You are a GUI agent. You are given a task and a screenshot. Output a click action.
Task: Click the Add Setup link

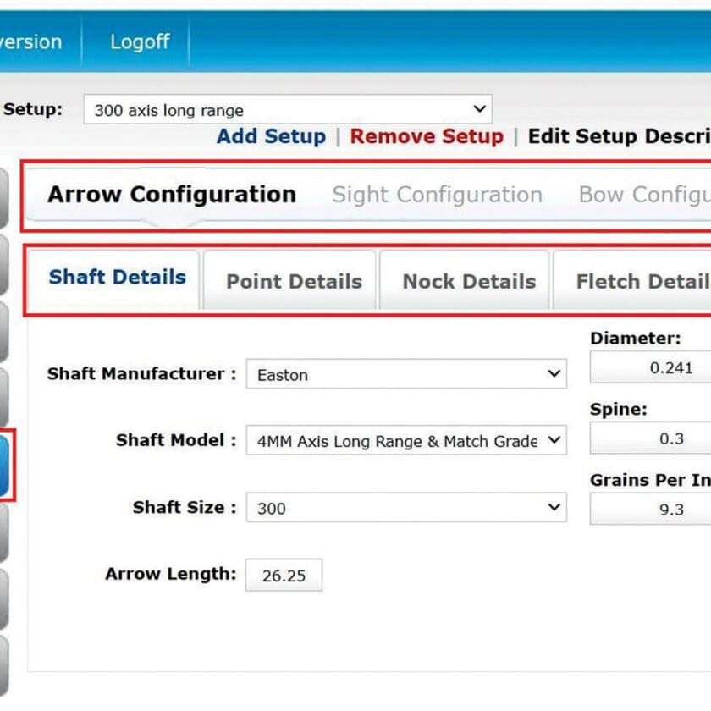point(271,136)
